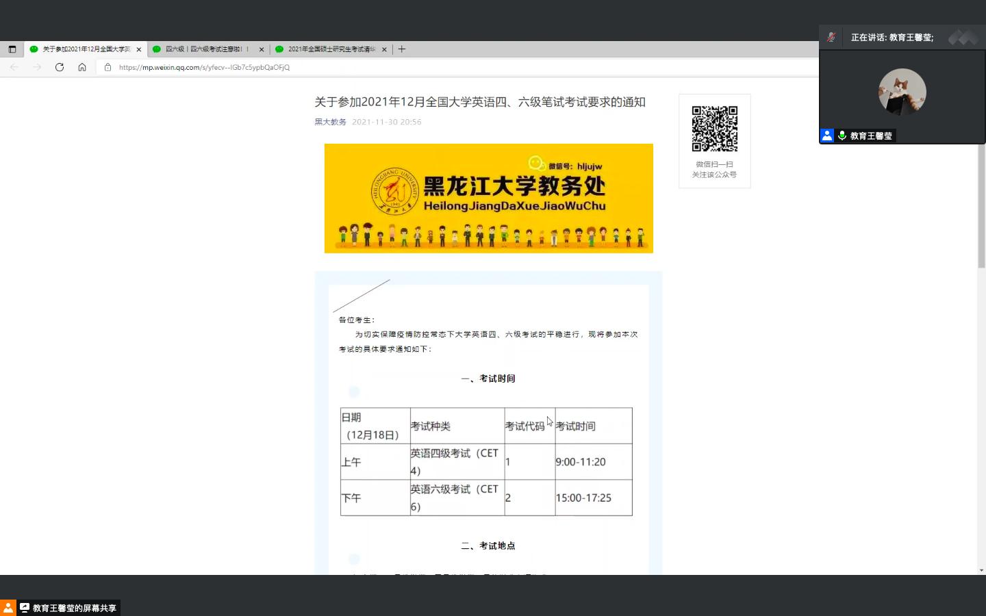Close the 2021年全国硕士研究生考试 tab
The height and width of the screenshot is (616, 986).
(x=384, y=49)
